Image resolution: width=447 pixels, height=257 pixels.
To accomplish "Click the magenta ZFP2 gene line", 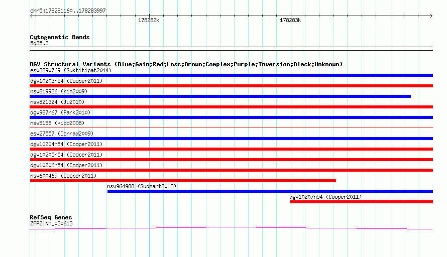I will coord(231,228).
